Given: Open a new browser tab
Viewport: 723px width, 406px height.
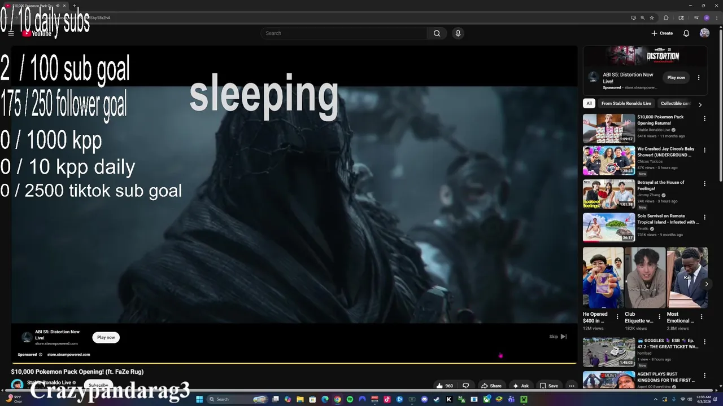Looking at the screenshot, I should pos(75,6).
